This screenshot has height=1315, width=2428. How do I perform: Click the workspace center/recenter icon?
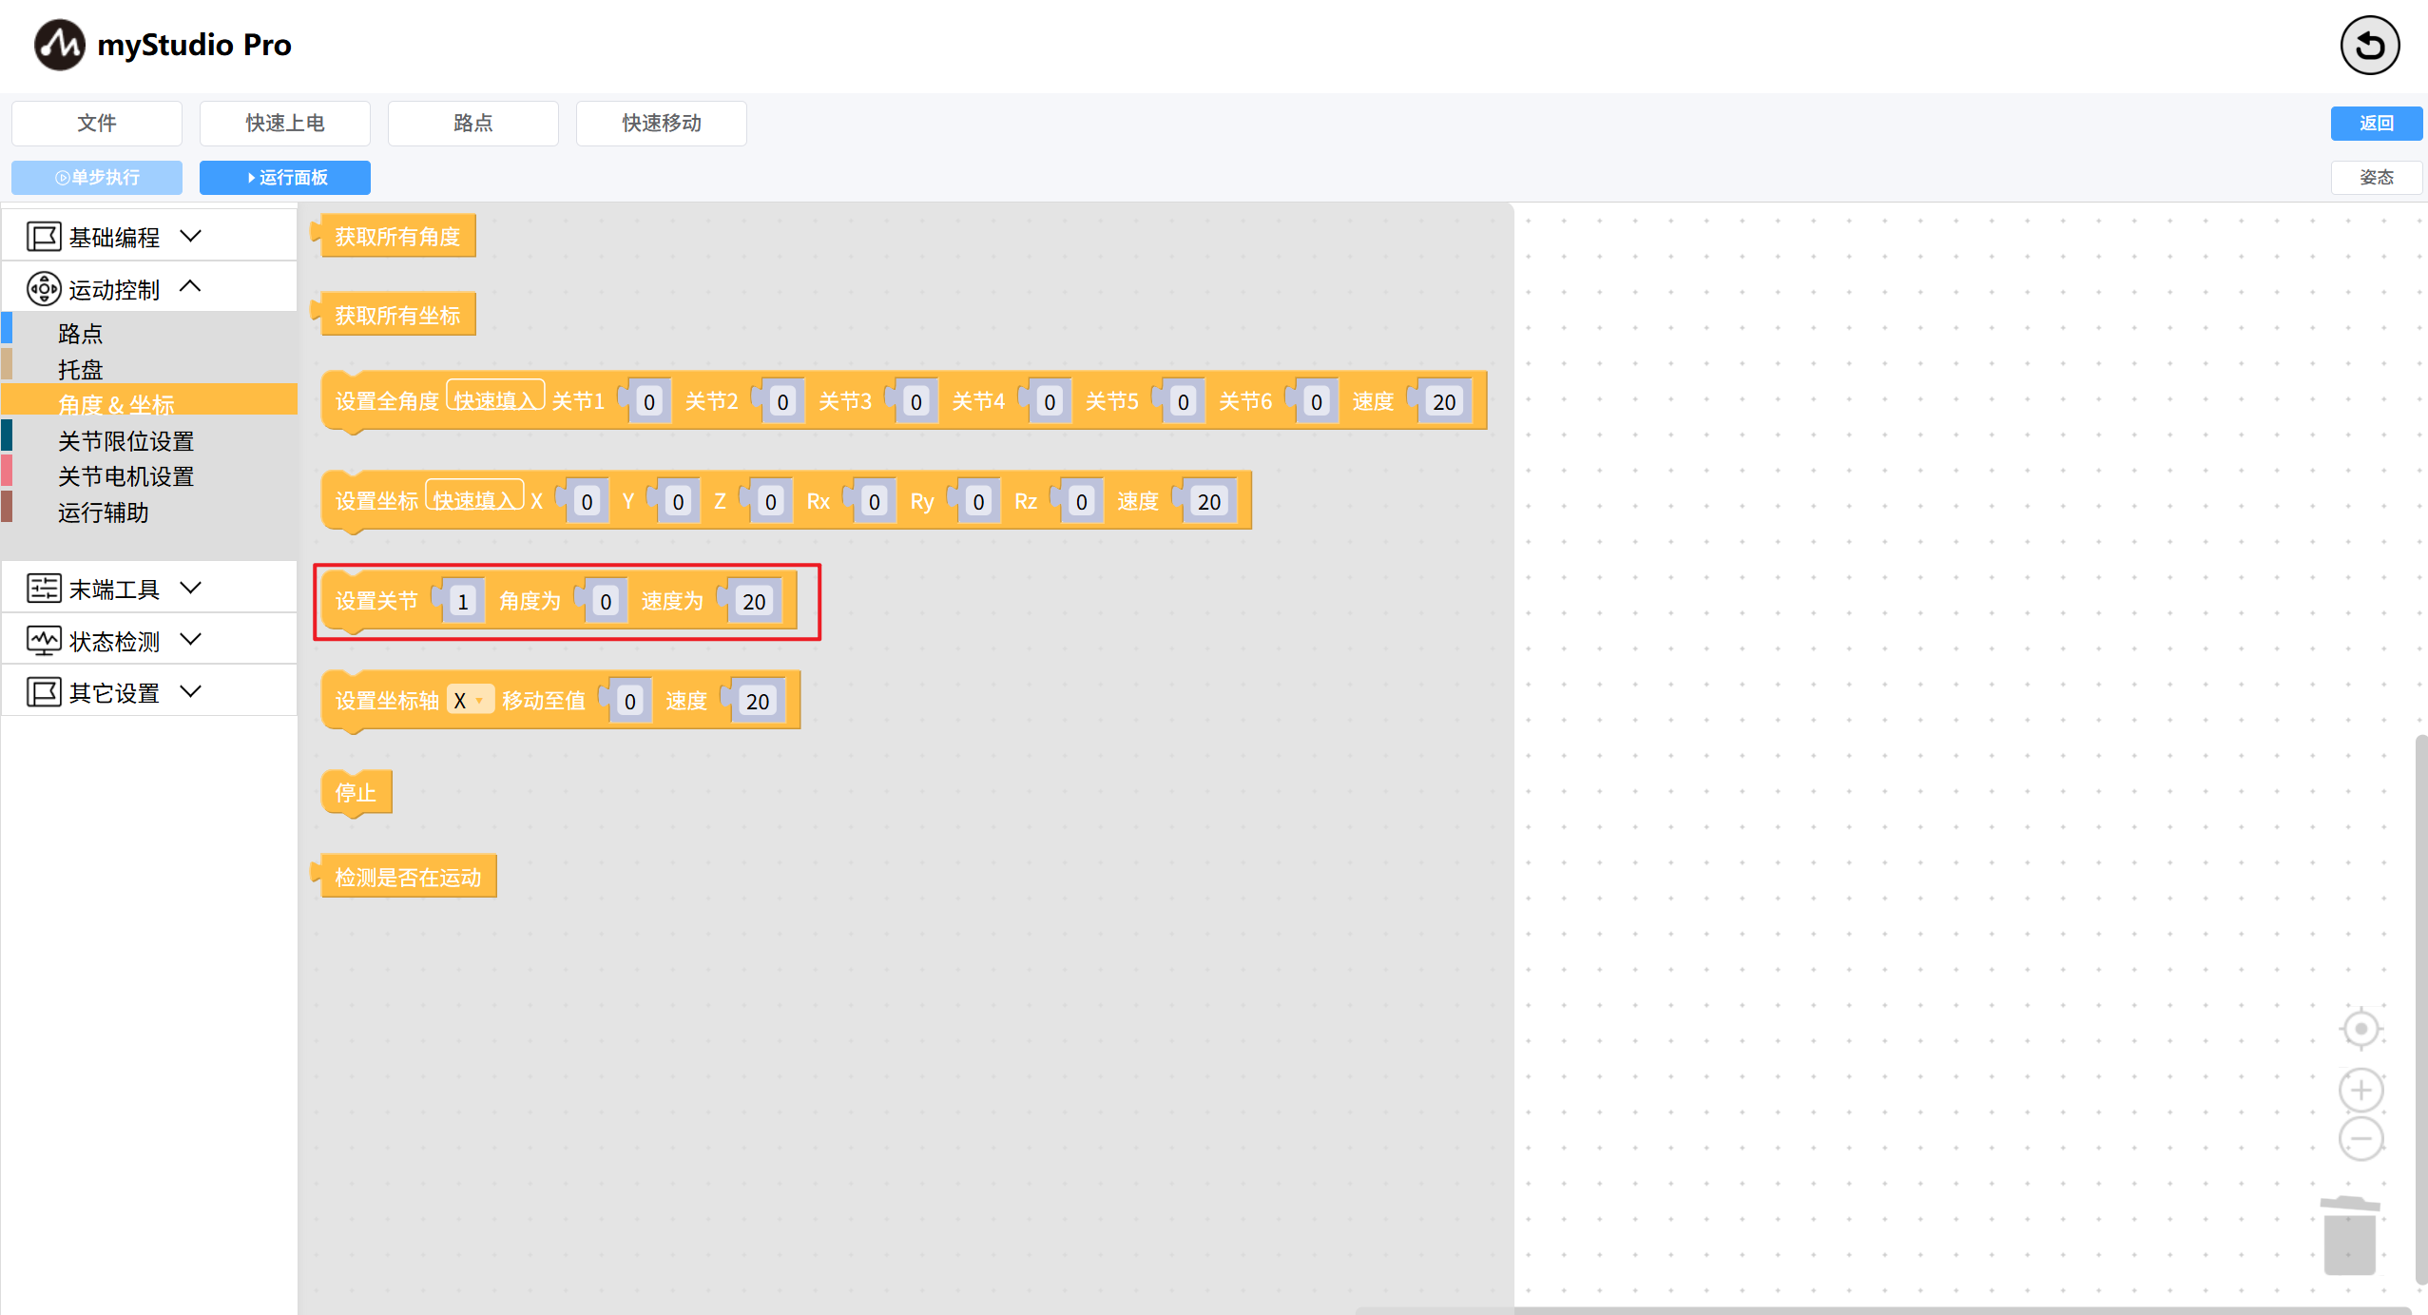(2361, 1029)
